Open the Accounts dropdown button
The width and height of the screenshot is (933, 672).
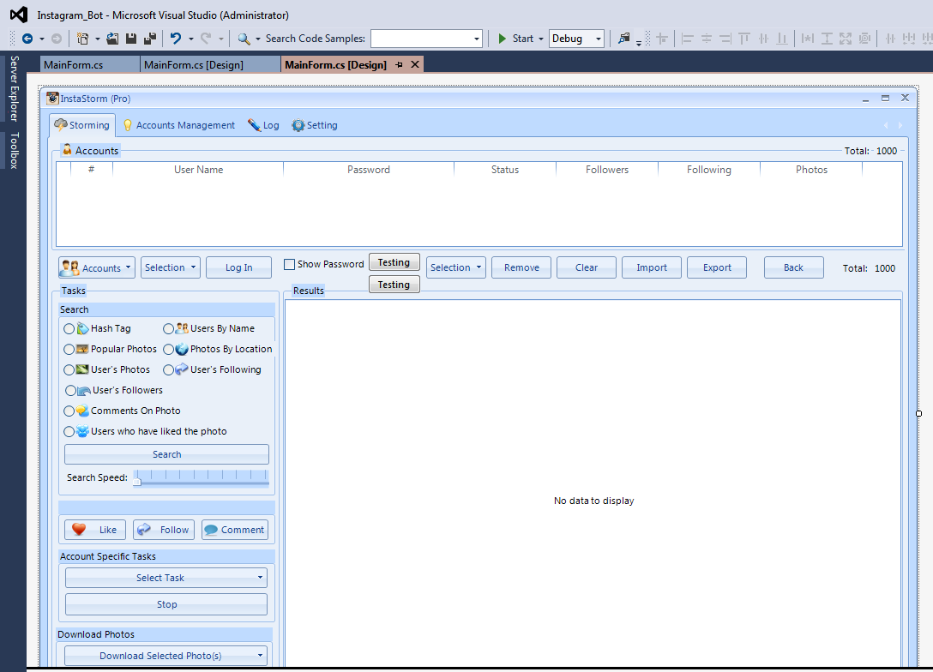tap(96, 267)
